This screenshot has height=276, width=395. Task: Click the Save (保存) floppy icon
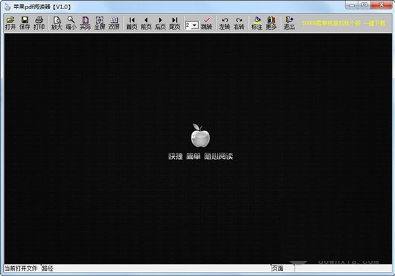pos(25,23)
